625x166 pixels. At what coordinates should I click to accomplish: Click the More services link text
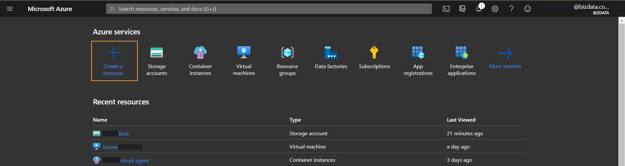(505, 66)
